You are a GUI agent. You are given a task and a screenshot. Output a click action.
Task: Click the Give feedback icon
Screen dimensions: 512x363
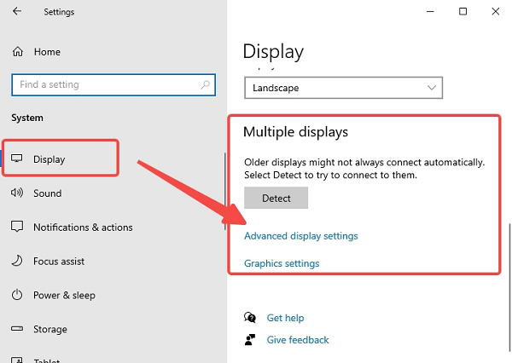[250, 340]
